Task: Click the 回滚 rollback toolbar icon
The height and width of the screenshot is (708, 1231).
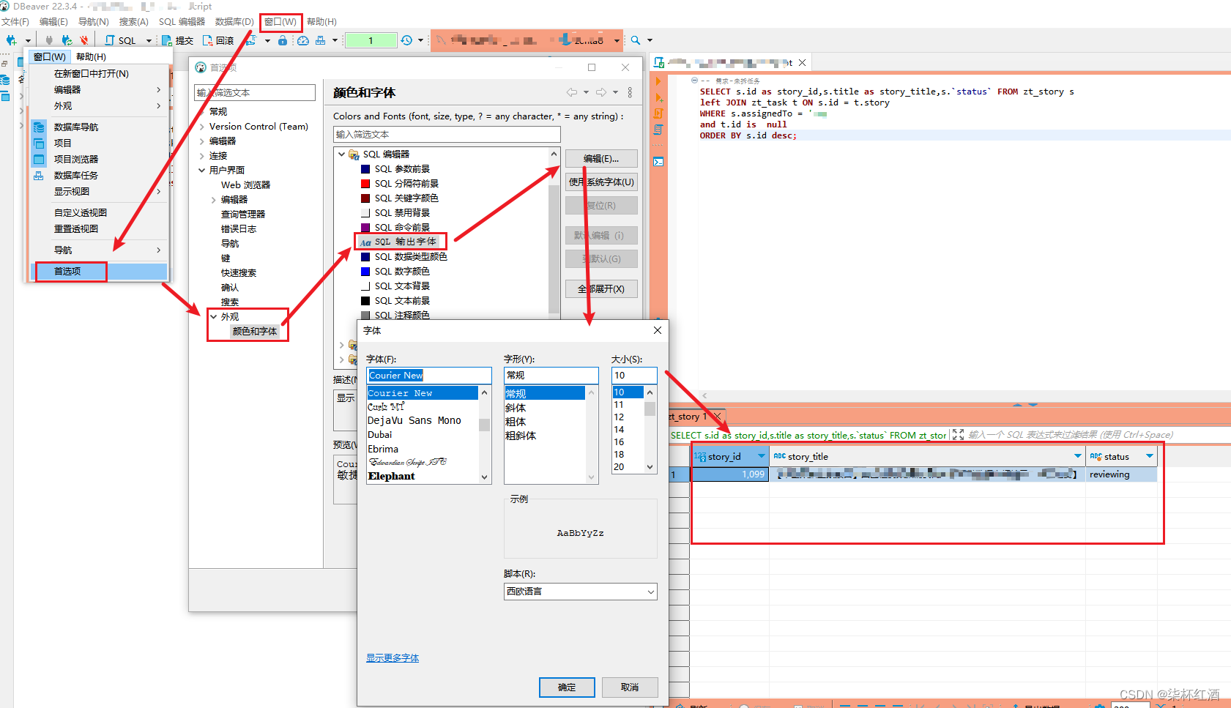Action: [218, 40]
